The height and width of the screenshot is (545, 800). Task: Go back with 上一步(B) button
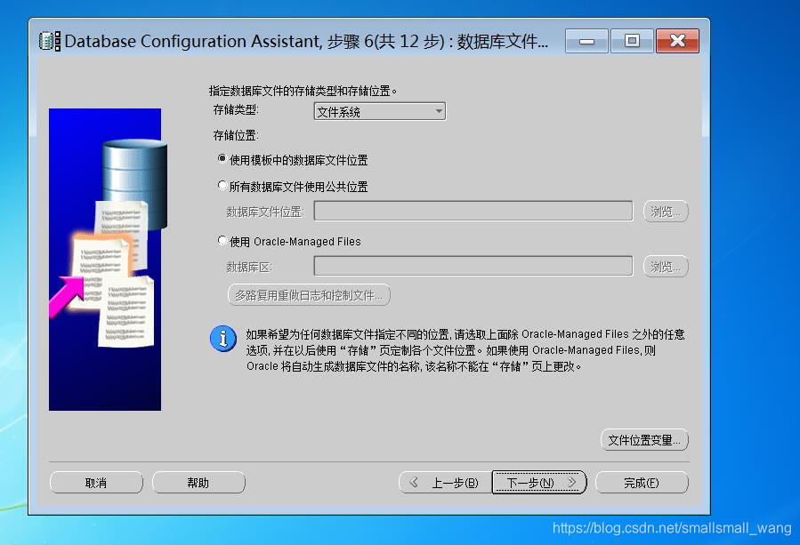[x=445, y=482]
